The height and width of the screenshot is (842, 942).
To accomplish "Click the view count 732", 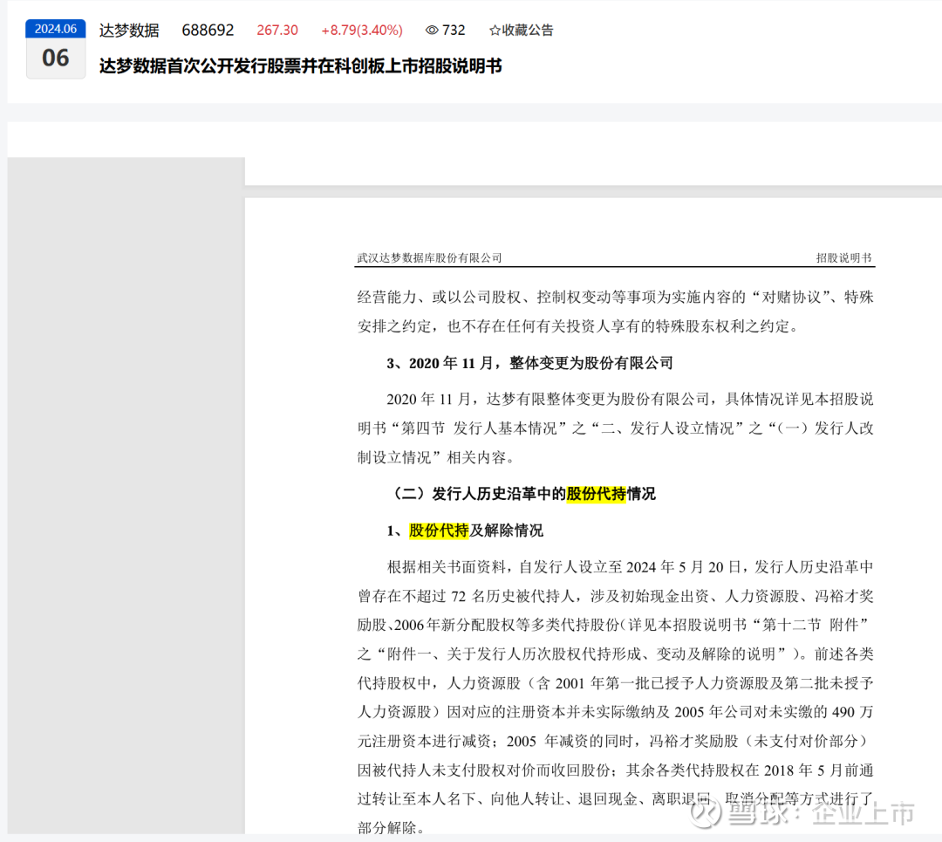I will click(454, 30).
